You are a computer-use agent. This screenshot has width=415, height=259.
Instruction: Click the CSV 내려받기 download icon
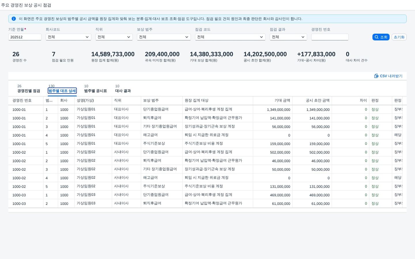point(376,76)
